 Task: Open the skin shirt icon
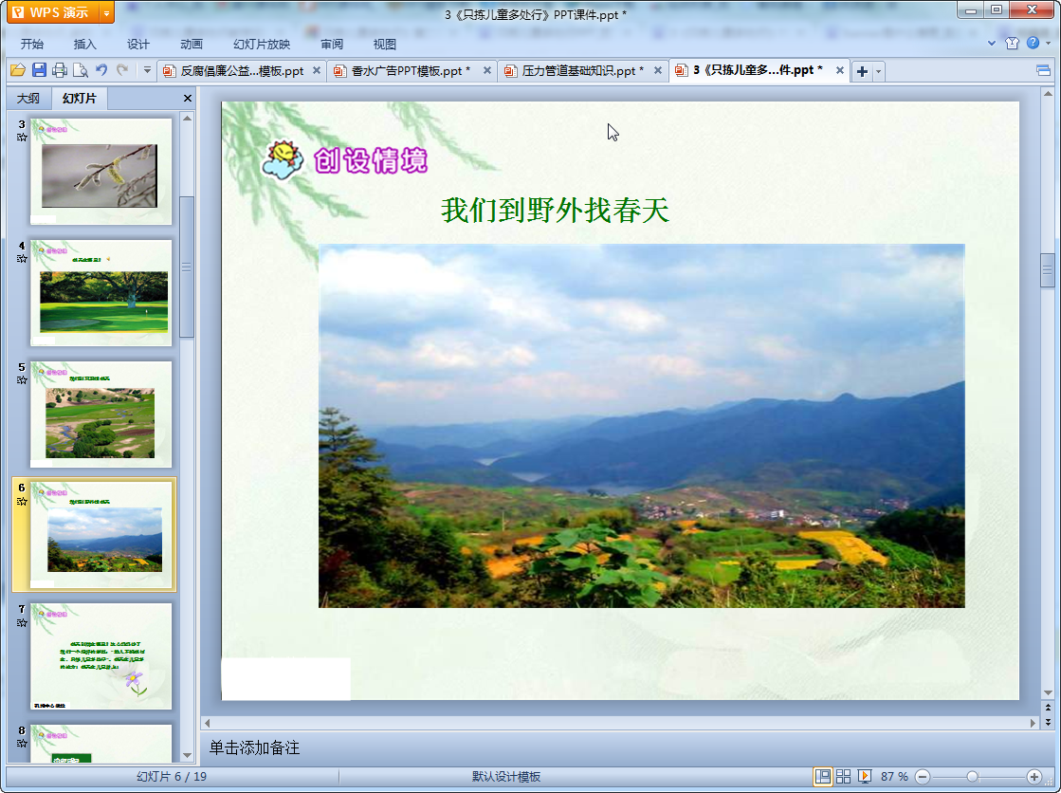click(1012, 43)
